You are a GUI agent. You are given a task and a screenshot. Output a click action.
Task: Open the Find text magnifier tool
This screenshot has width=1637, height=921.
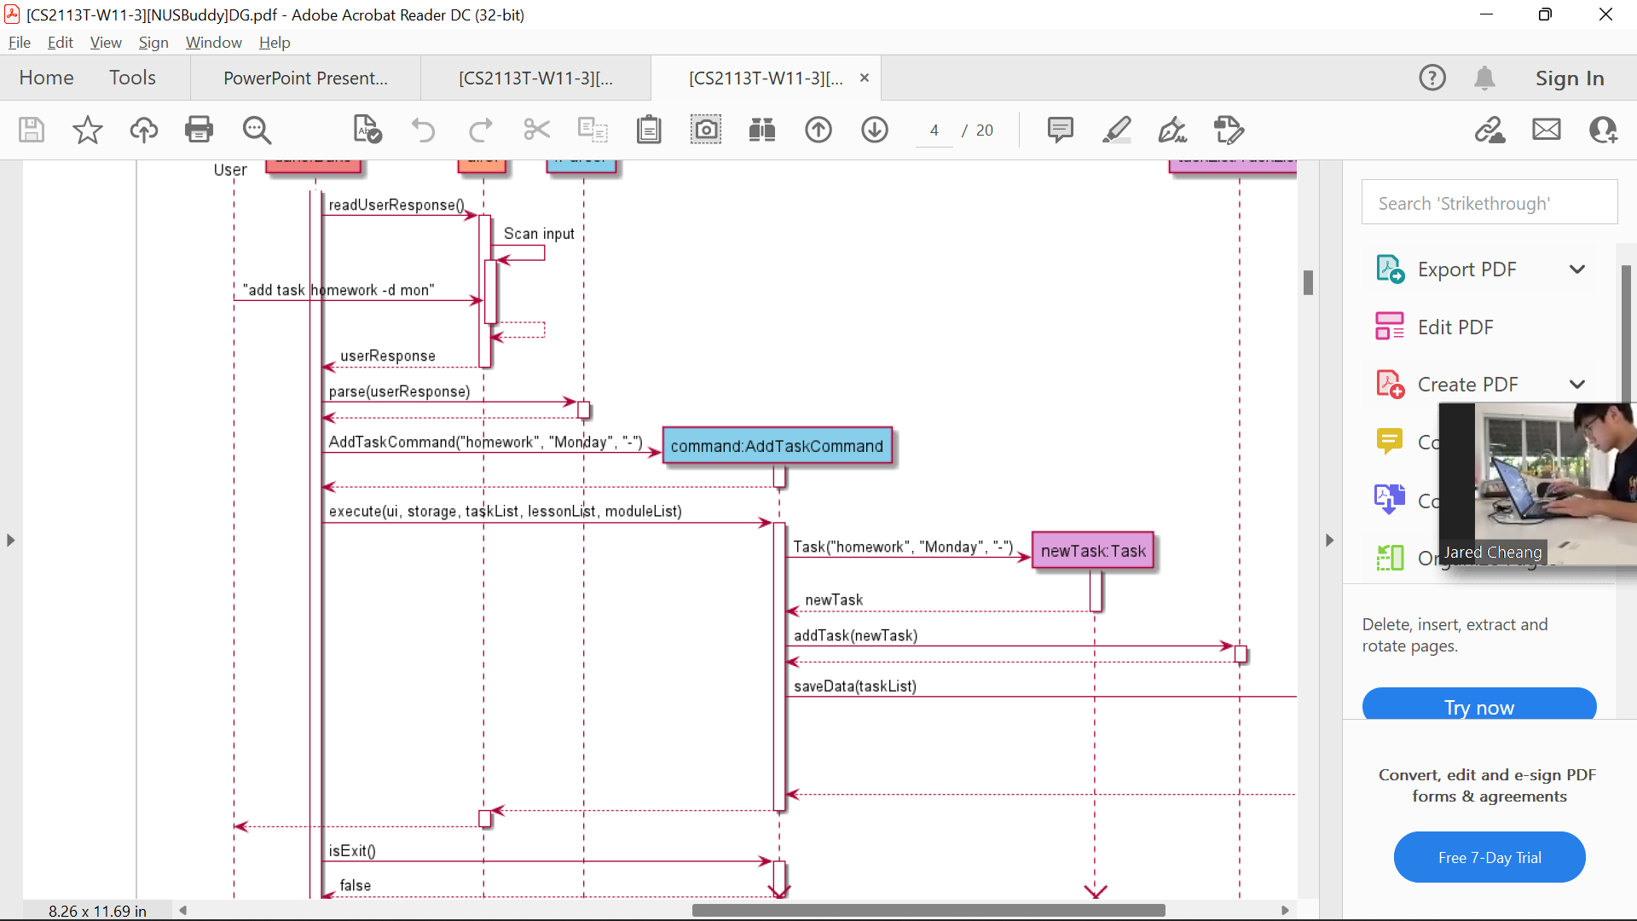[x=256, y=130]
